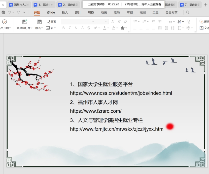Open the iSlide ribbon tab
The width and height of the screenshot is (209, 174).
(51, 13)
